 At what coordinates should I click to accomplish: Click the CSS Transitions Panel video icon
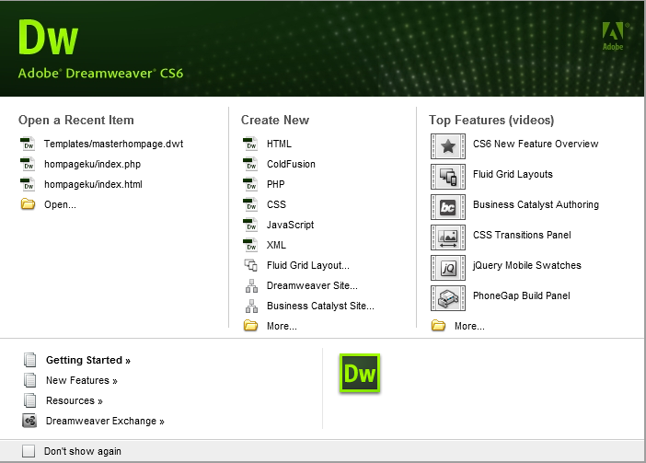[x=448, y=237]
